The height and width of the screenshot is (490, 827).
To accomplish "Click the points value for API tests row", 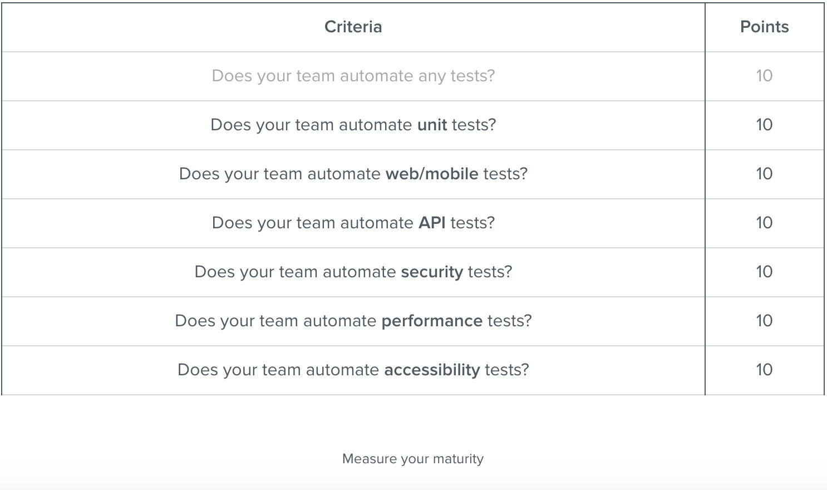I will tap(764, 223).
